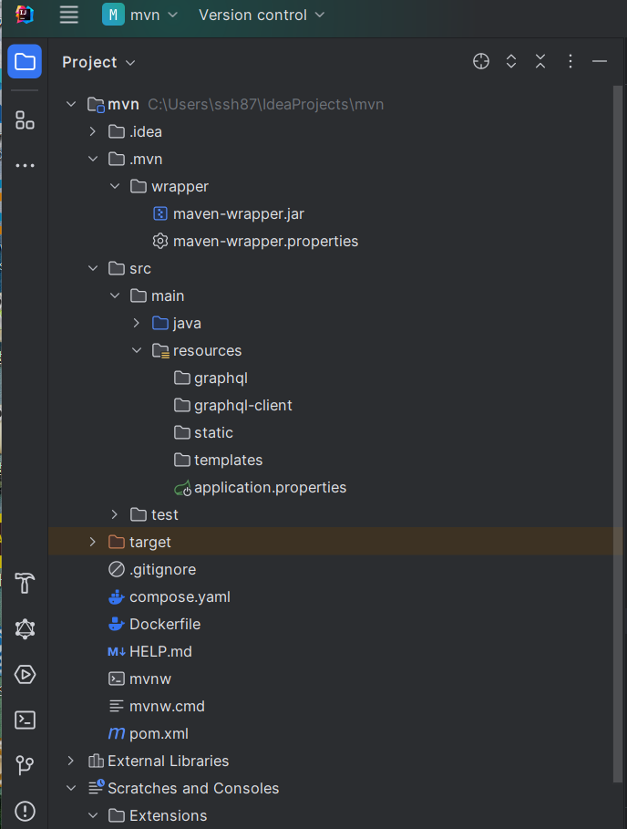
Task: Collapse Scratches and Consoles node
Action: click(x=71, y=788)
